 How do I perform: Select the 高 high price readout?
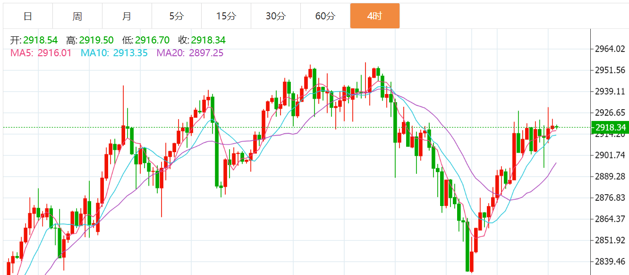coord(96,40)
